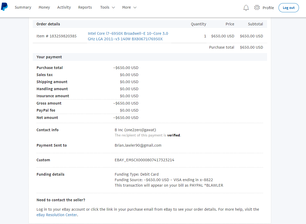Open settings gear icon
This screenshot has width=306, height=224.
tap(257, 8)
